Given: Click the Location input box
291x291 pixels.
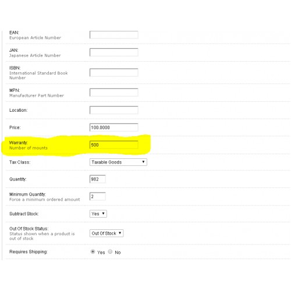Looking at the screenshot, I should [114, 110].
